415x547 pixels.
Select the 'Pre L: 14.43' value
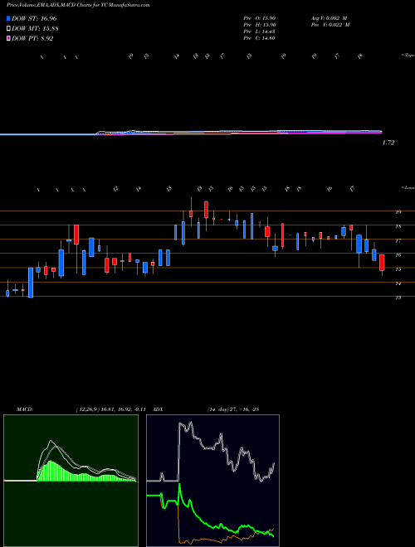coord(260,31)
